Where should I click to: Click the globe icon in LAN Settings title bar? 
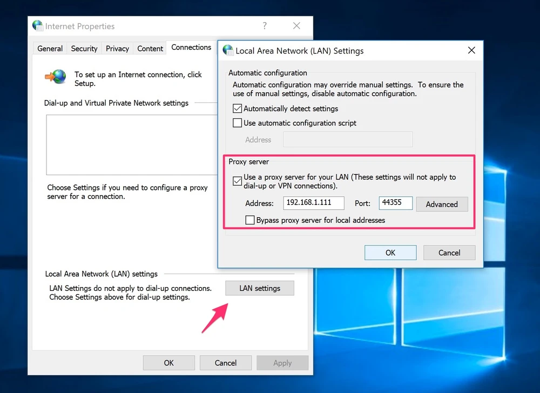228,50
